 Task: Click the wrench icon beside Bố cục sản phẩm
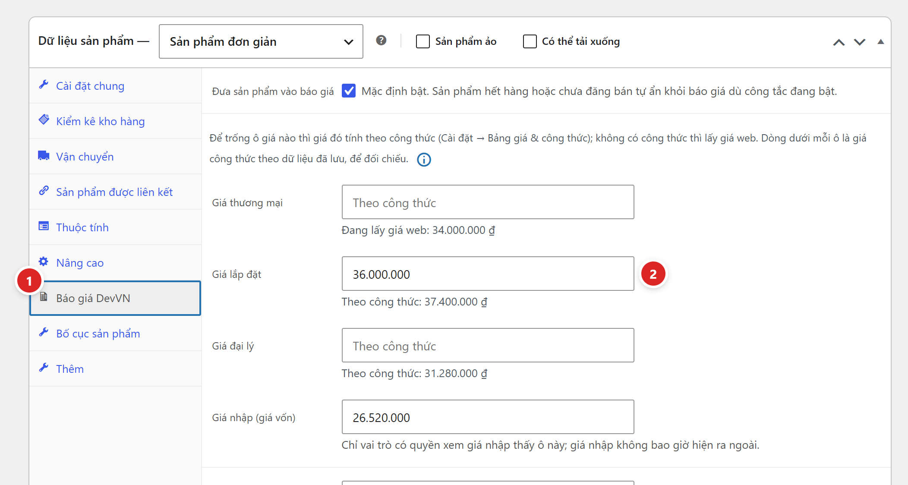44,332
